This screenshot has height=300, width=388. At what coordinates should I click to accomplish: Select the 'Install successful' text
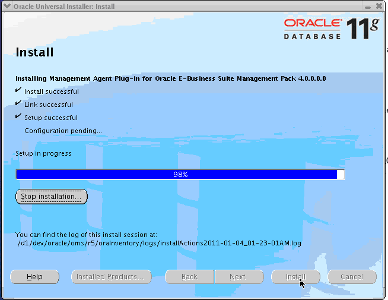pyautogui.click(x=52, y=91)
